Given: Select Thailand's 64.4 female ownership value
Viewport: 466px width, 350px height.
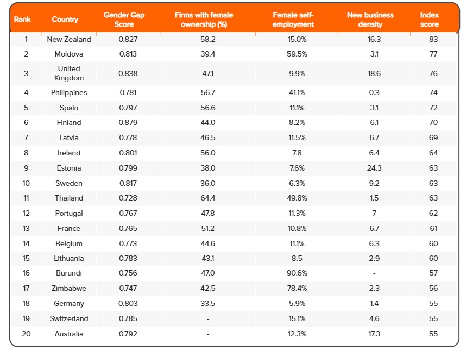Looking at the screenshot, I should pyautogui.click(x=207, y=198).
